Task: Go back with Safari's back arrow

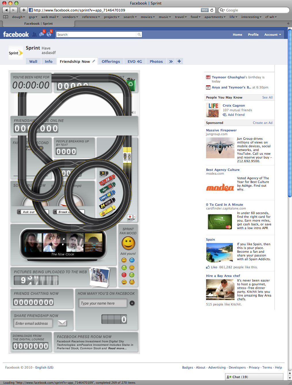Action: (x=6, y=10)
